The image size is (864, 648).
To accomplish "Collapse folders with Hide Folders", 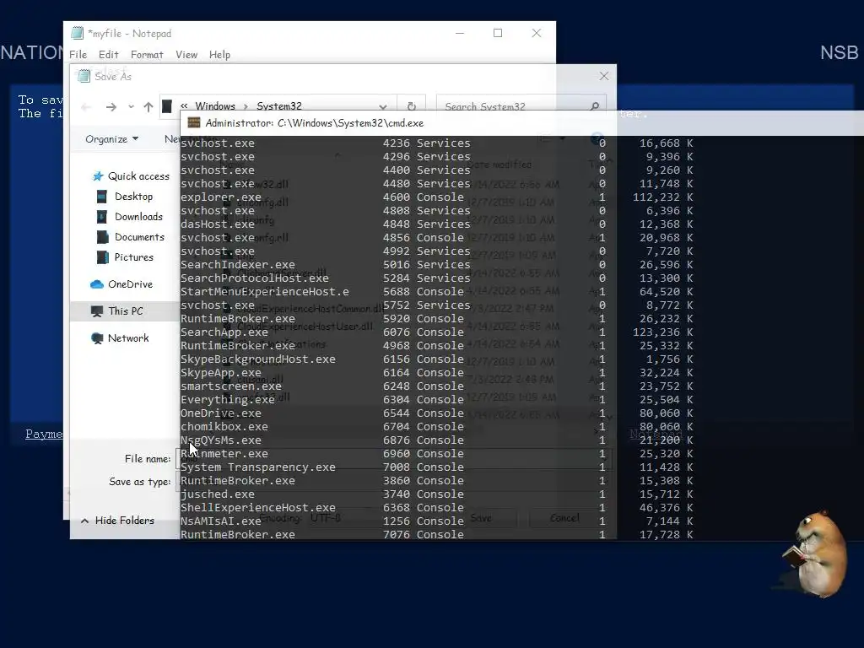I will pyautogui.click(x=117, y=520).
